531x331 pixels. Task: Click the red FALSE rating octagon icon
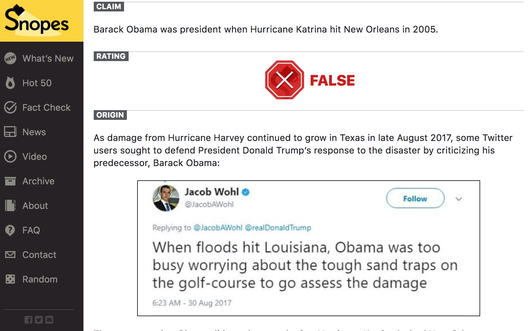tap(284, 80)
